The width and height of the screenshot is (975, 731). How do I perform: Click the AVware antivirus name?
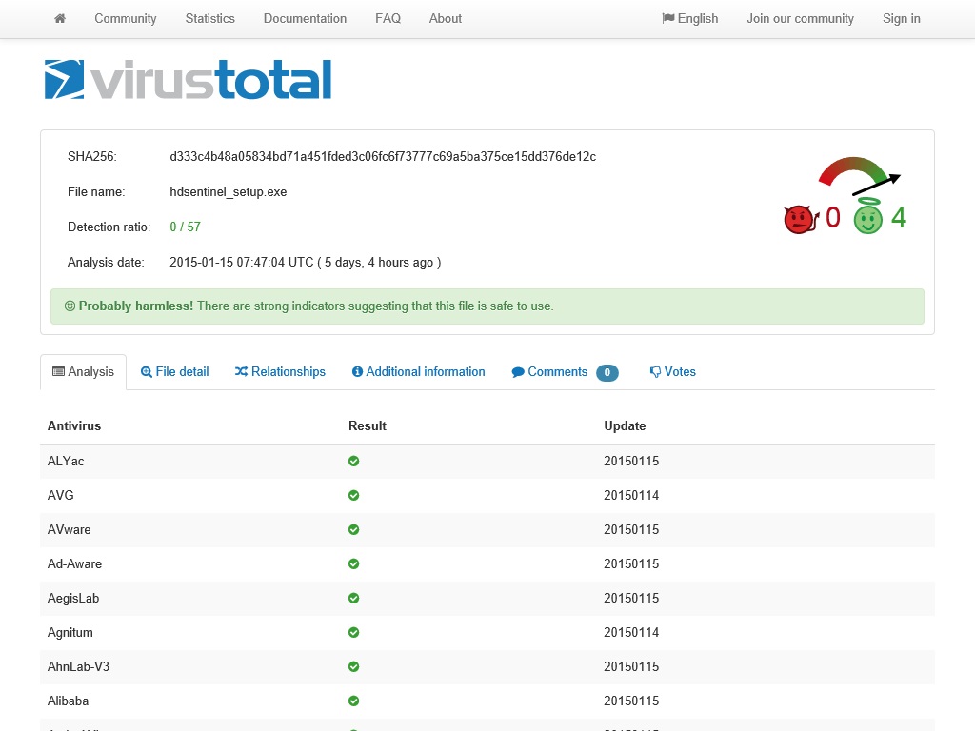[69, 529]
